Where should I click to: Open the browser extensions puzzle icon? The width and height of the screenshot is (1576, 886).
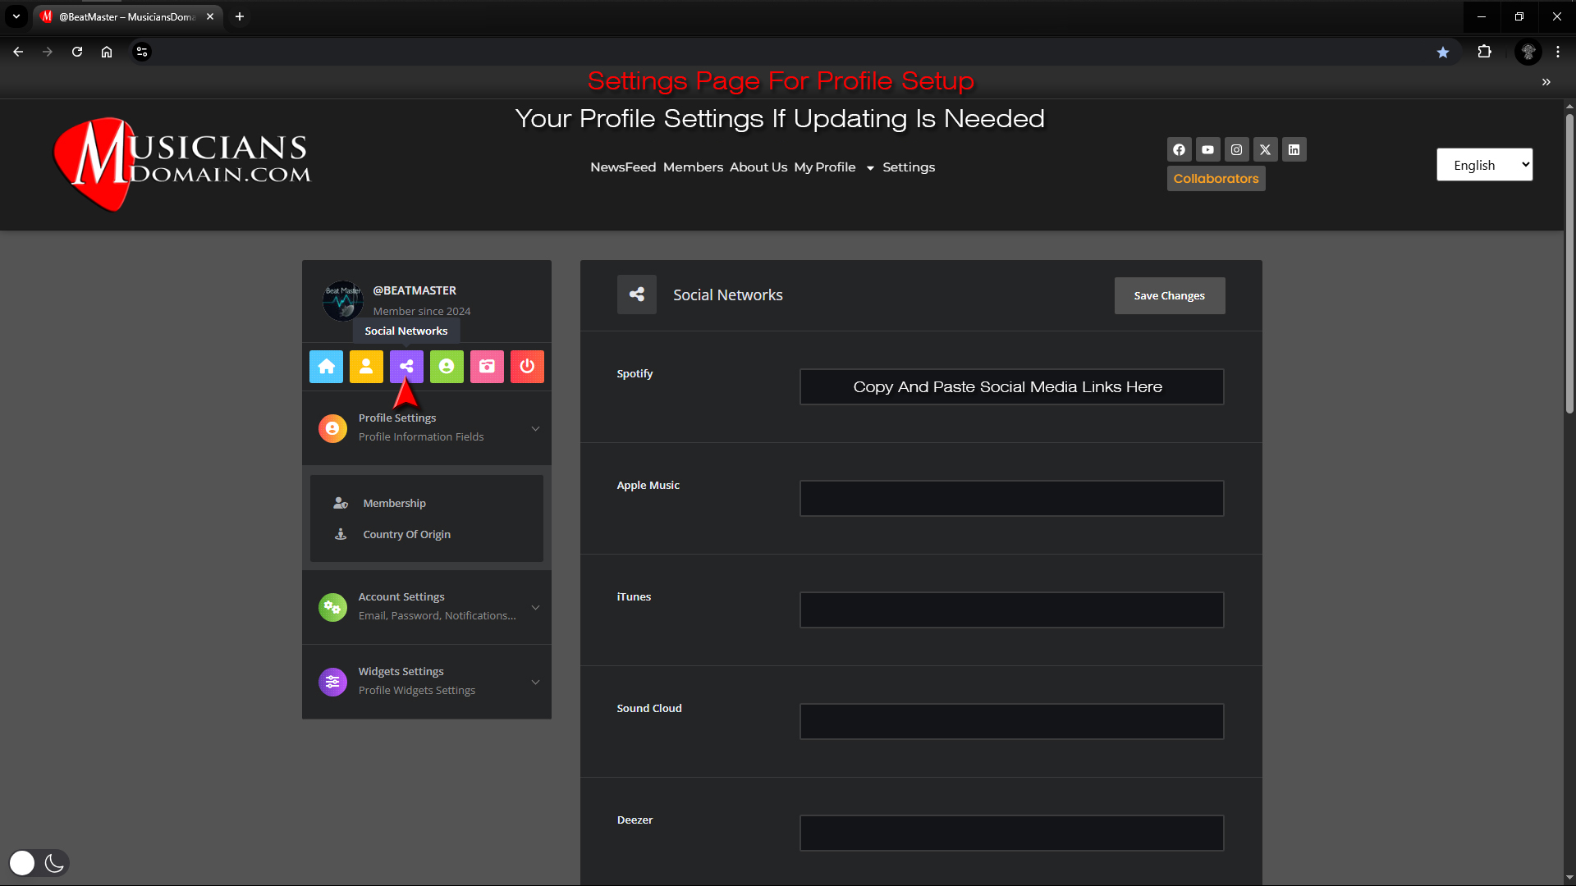(x=1484, y=52)
